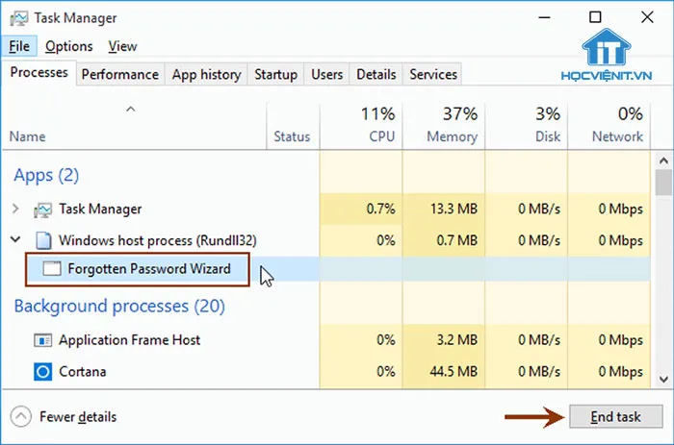Click the vertical scrollbar down arrow
Image resolution: width=674 pixels, height=445 pixels.
(x=662, y=379)
